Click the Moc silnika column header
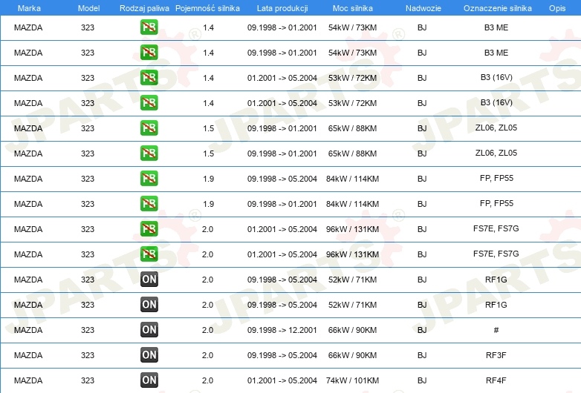This screenshot has width=581, height=393. point(353,7)
